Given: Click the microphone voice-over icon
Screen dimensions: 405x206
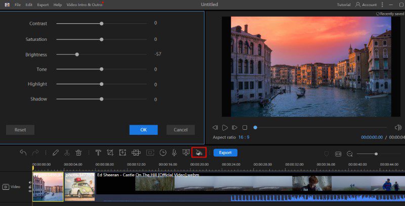Looking at the screenshot, I should [x=174, y=152].
